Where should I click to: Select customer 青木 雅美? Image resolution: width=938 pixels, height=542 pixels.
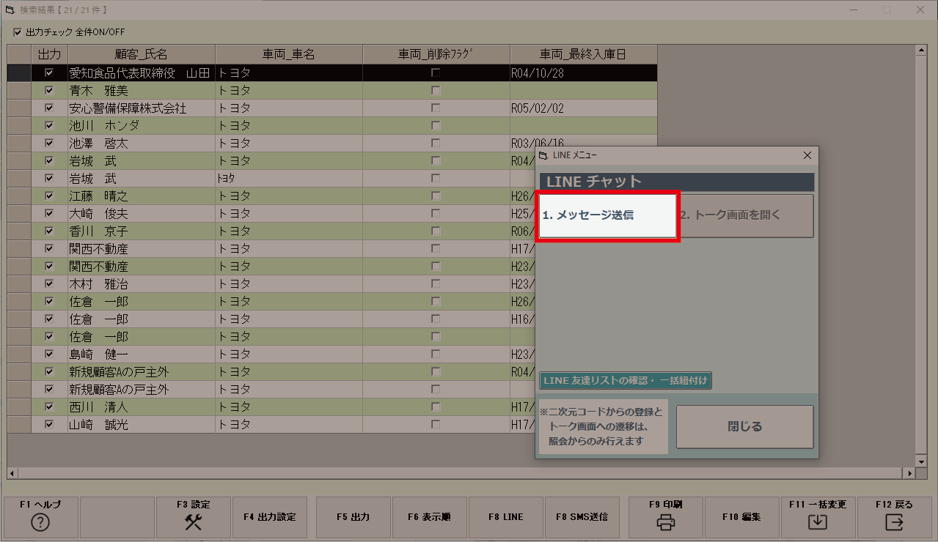point(142,91)
